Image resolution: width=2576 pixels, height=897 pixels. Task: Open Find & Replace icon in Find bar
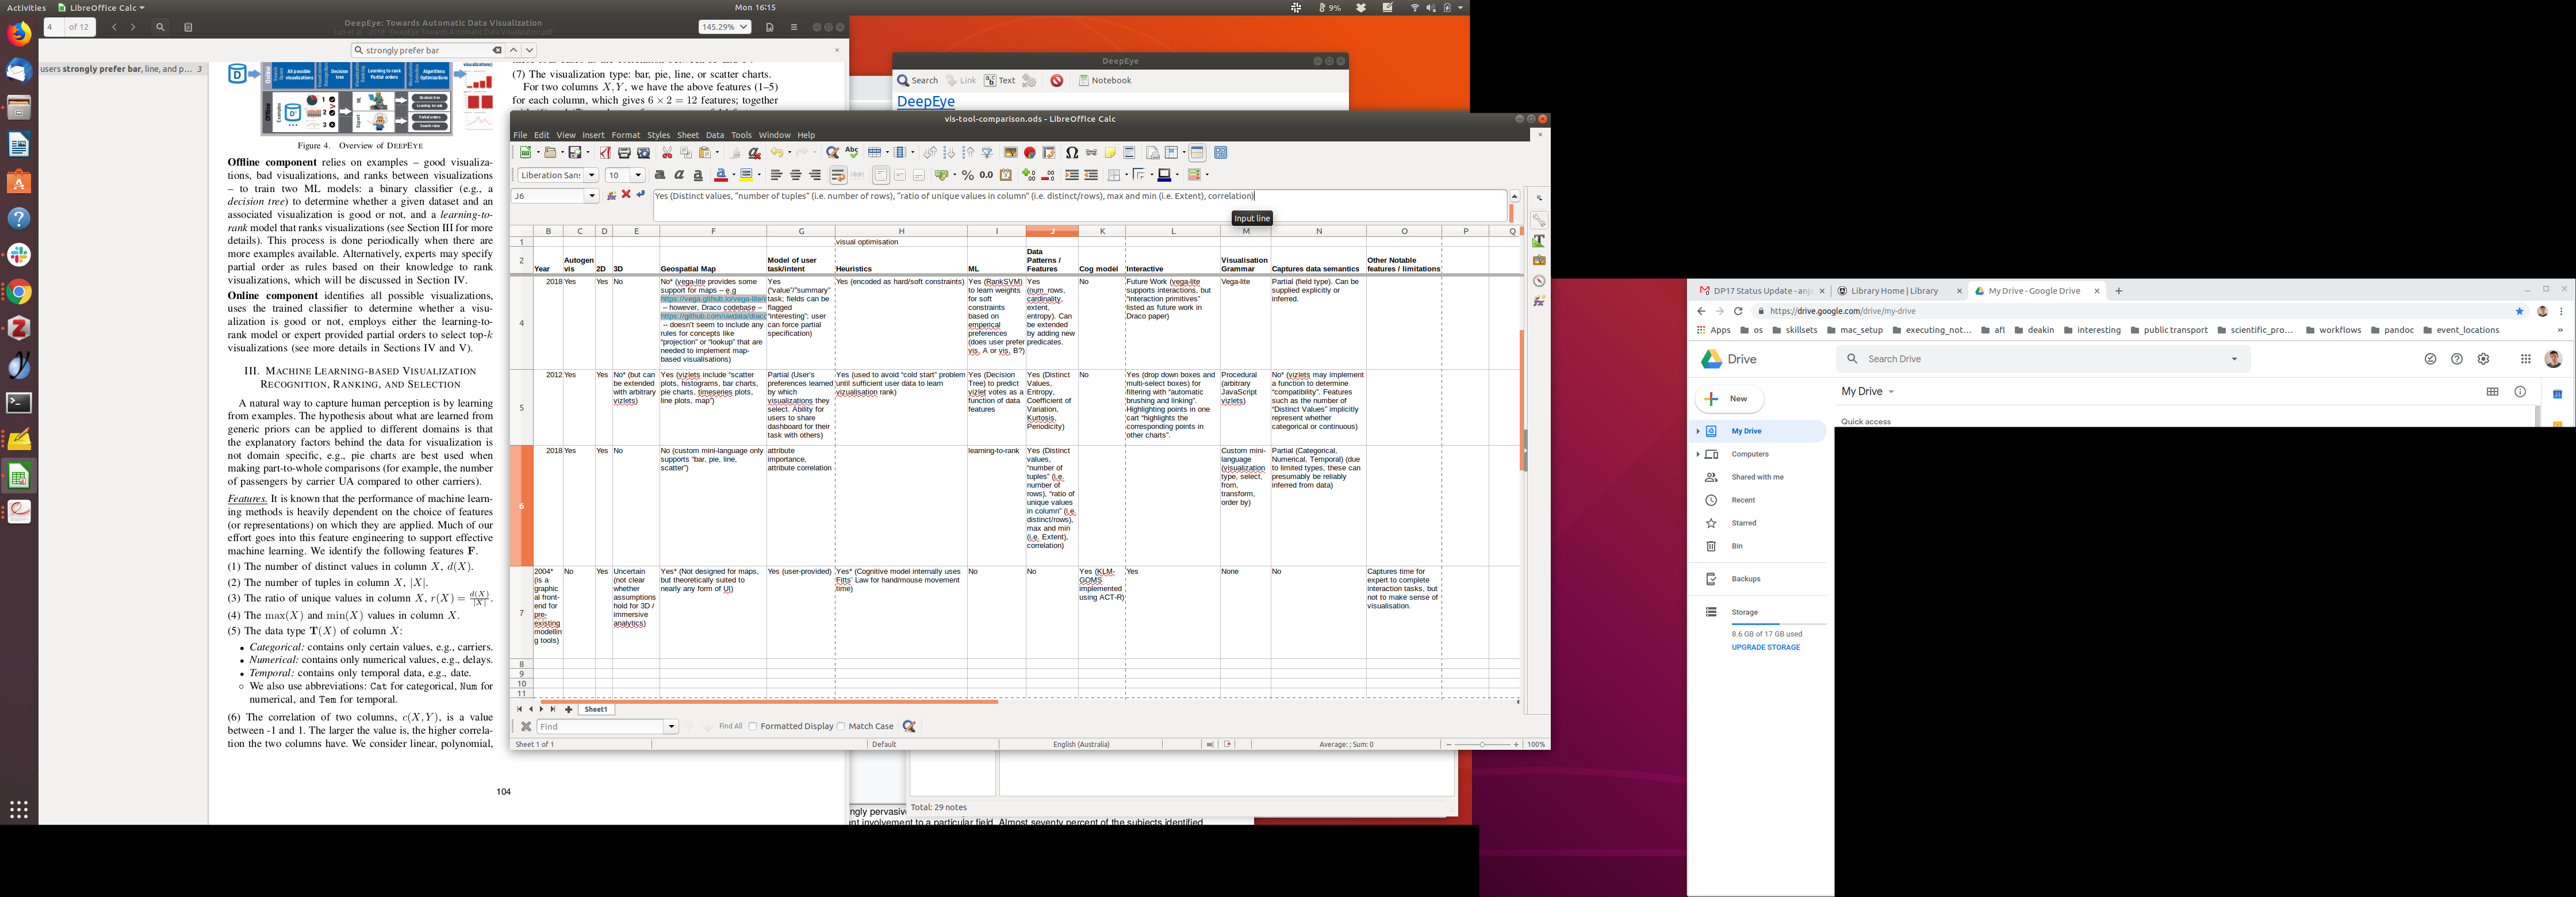[x=909, y=726]
